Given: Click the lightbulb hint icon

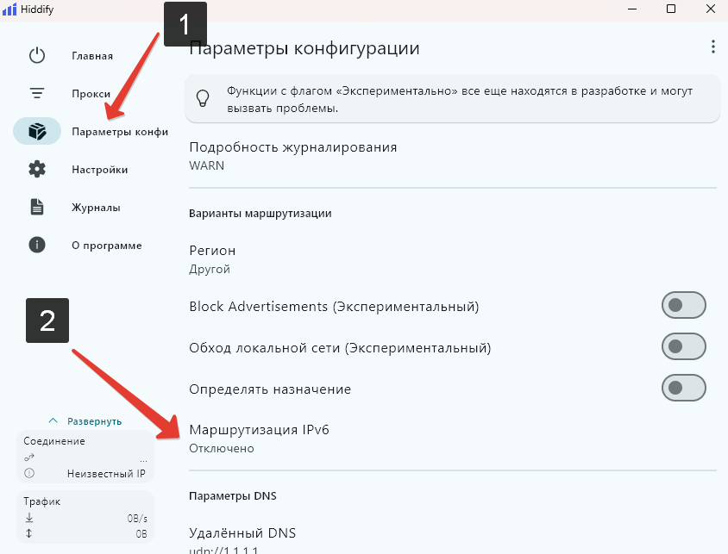Looking at the screenshot, I should click(x=203, y=99).
